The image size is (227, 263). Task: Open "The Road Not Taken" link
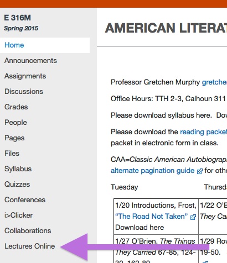(x=151, y=216)
